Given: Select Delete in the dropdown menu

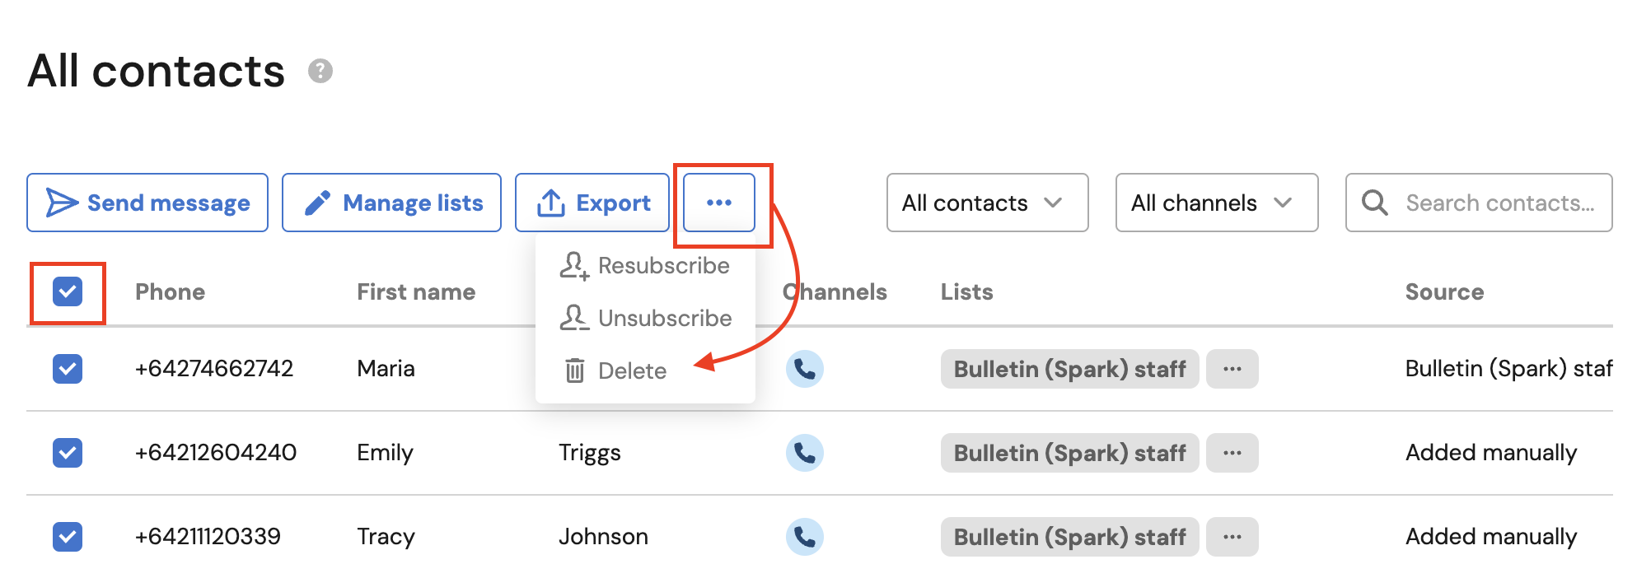Looking at the screenshot, I should [x=631, y=371].
